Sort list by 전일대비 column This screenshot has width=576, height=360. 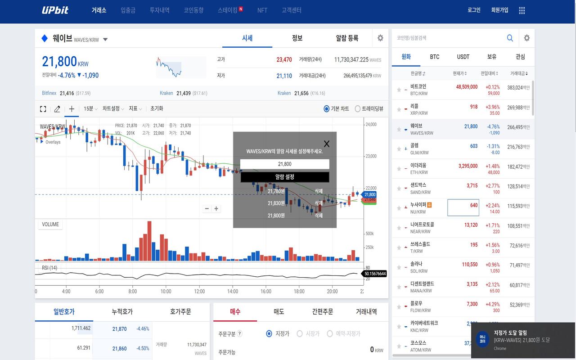coord(489,73)
